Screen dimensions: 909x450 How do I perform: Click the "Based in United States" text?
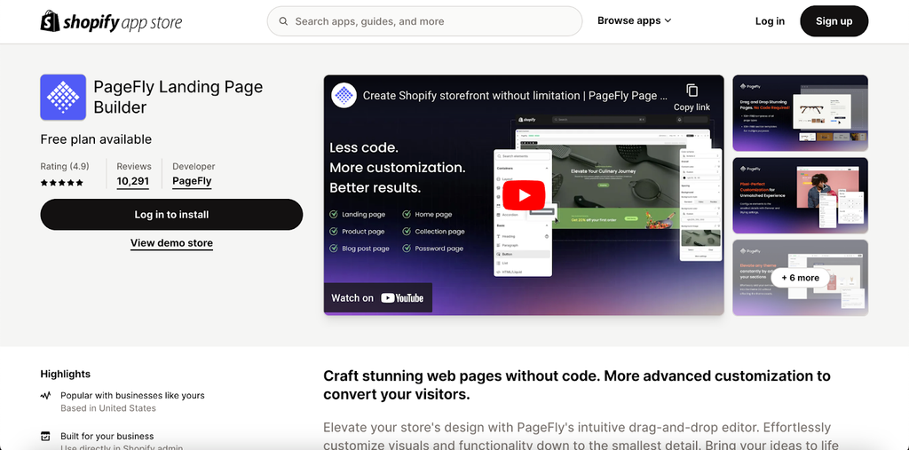tap(107, 408)
